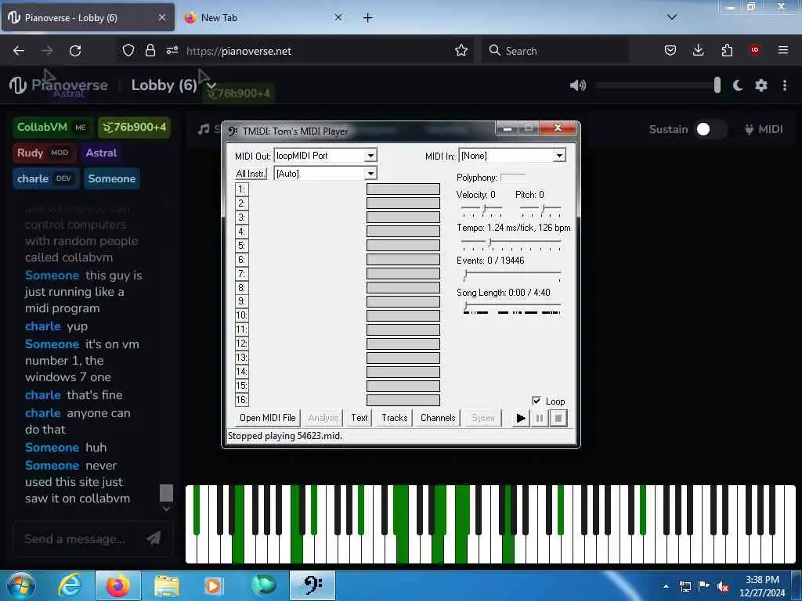Click the Events position slider
Image resolution: width=802 pixels, height=601 pixels.
[x=511, y=275]
